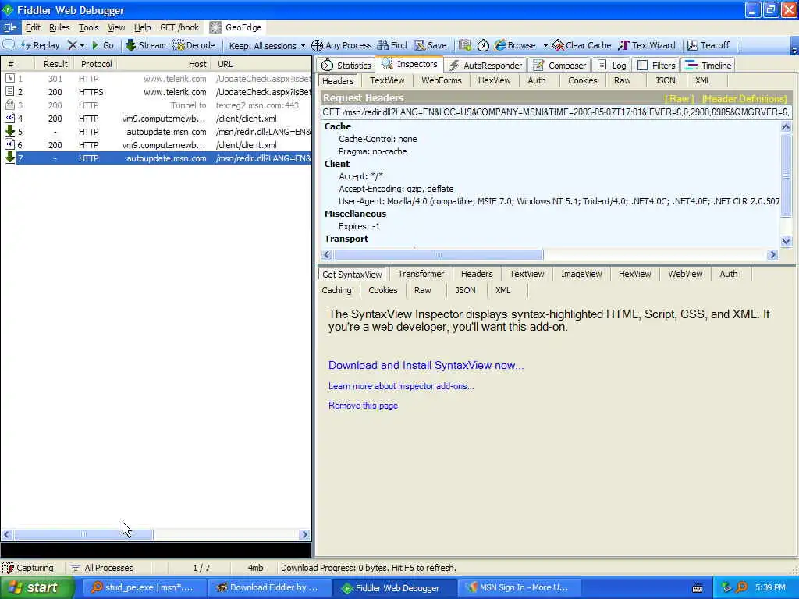Expand the Browse dropdown arrow
799x599 pixels.
tap(545, 45)
